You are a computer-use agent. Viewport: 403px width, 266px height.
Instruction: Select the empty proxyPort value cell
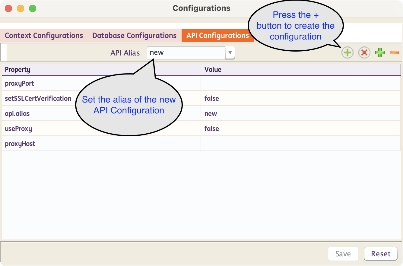300,84
